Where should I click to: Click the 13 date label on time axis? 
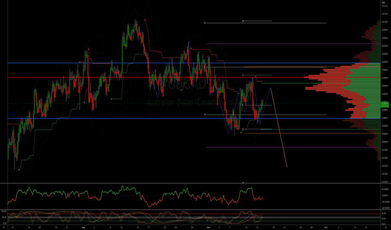pyautogui.click(x=13, y=227)
